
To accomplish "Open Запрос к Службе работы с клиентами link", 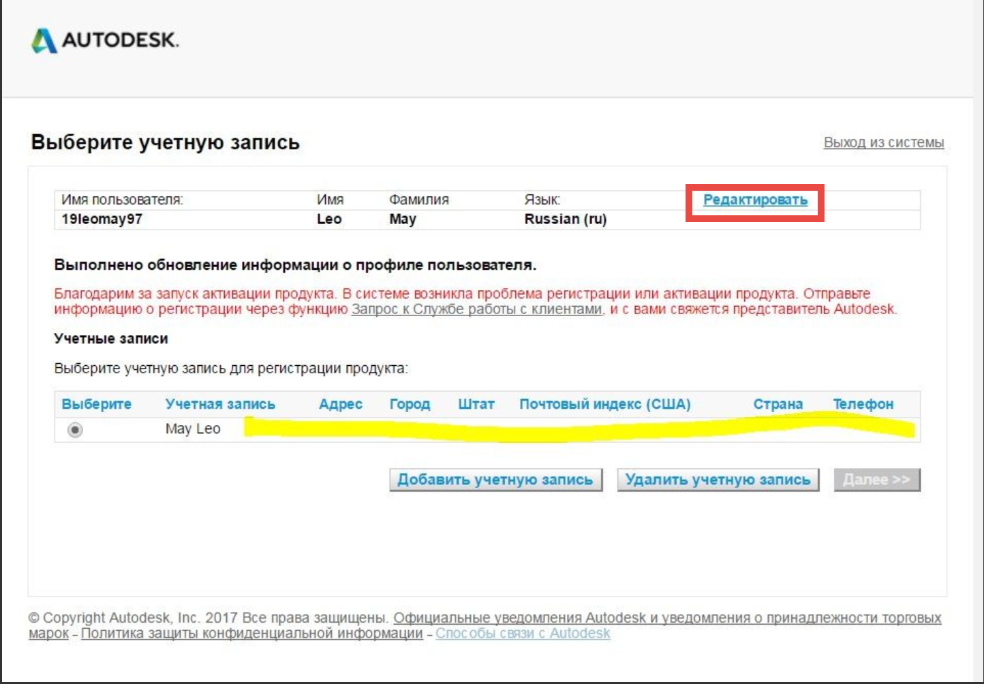I will click(x=477, y=309).
